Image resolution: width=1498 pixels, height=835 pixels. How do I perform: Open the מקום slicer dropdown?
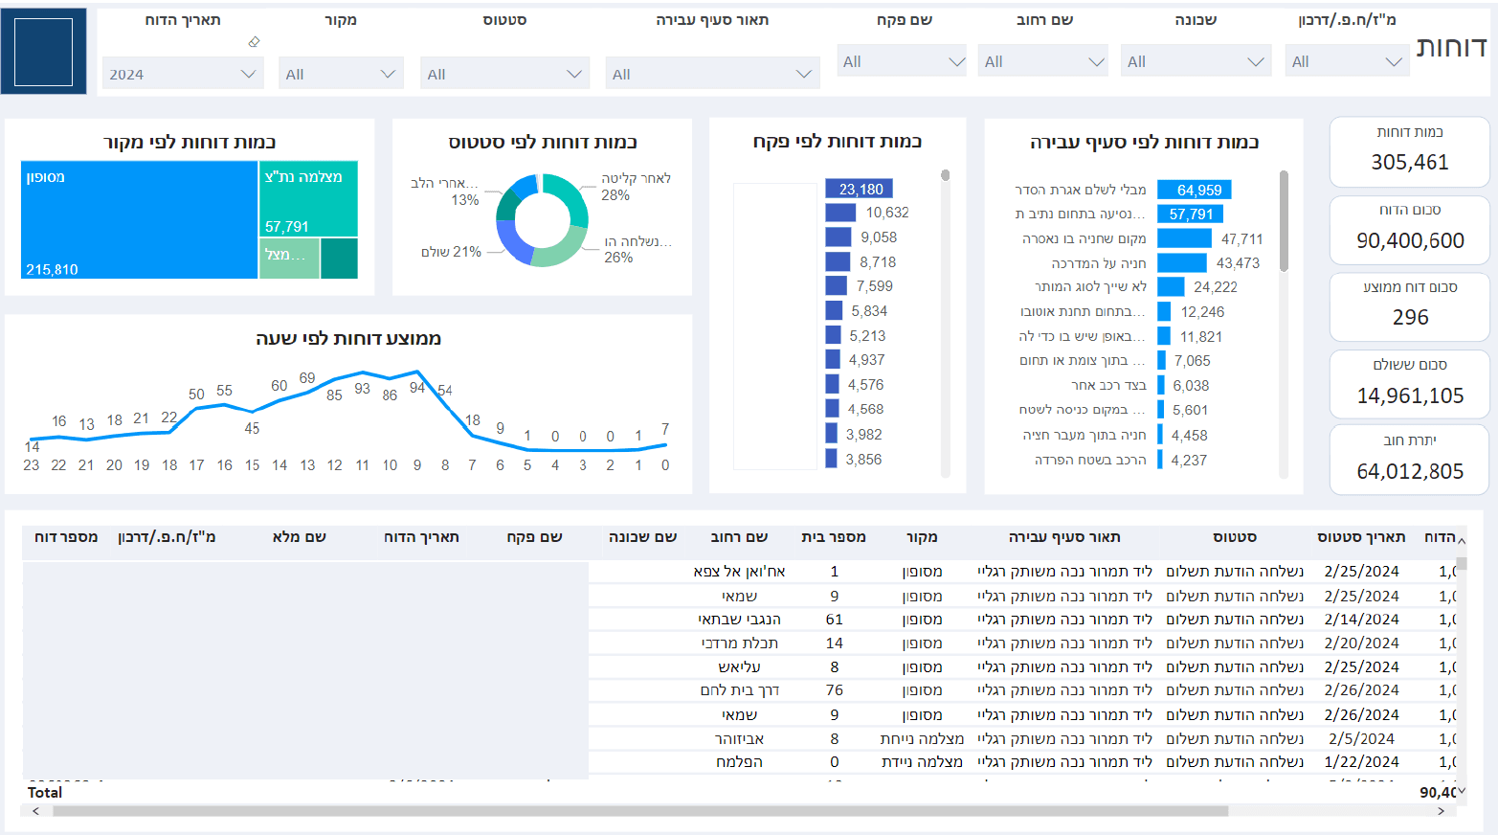(x=342, y=74)
